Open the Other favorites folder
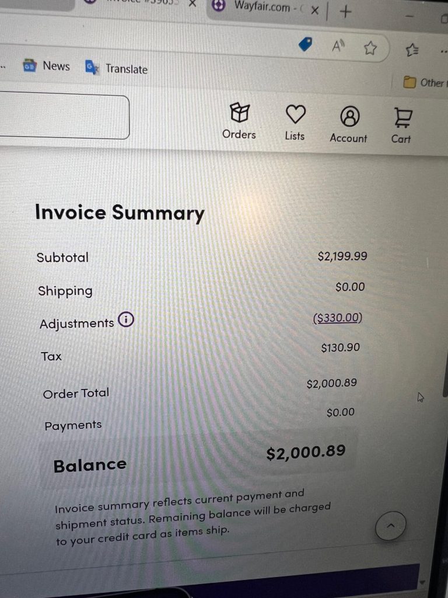Viewport: 448px width, 598px height. click(x=426, y=82)
